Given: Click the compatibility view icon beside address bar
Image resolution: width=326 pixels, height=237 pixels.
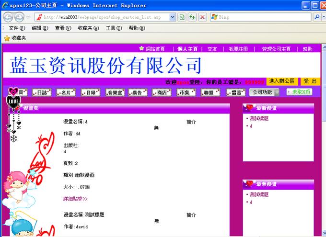Looking at the screenshot, I should tap(182, 17).
